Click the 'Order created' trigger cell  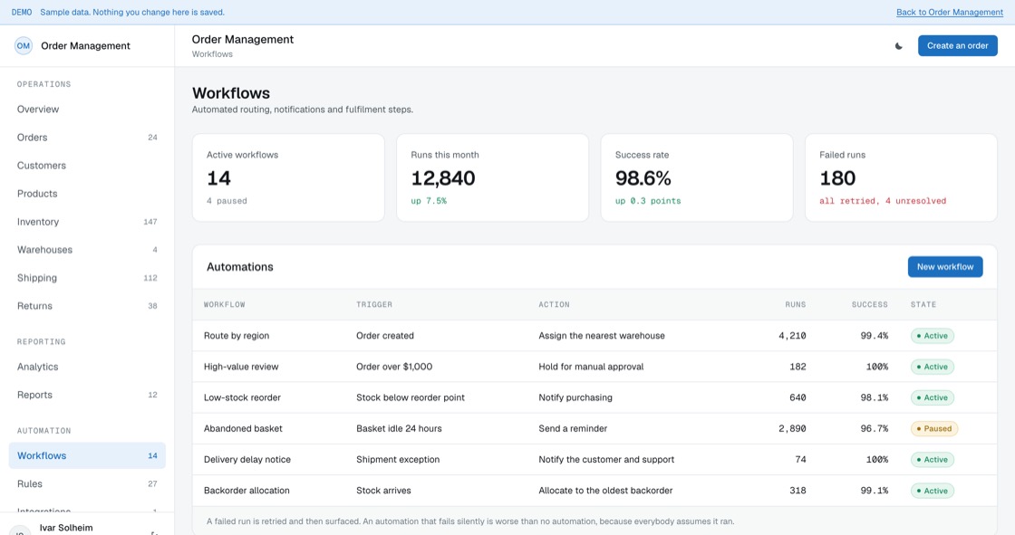(x=384, y=336)
